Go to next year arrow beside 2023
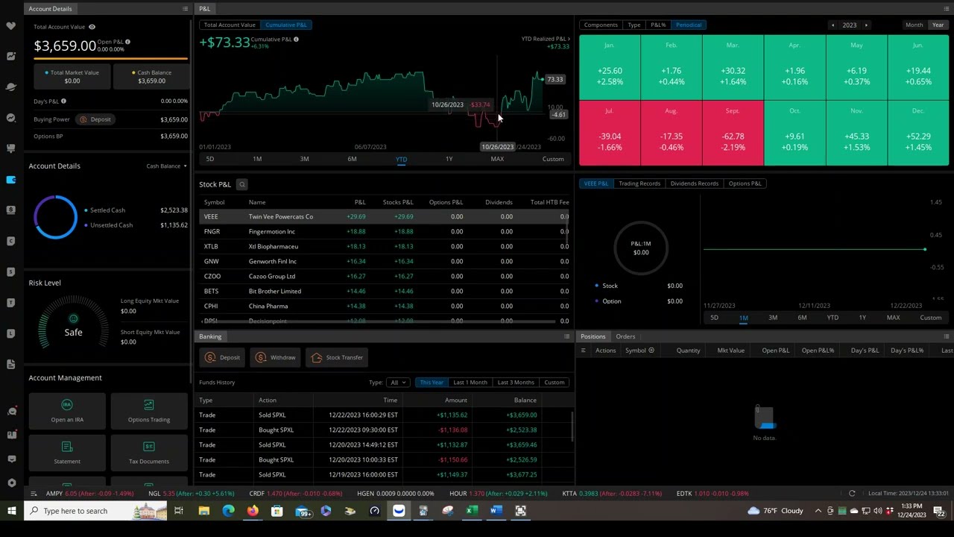Screen dimensions: 954x537 coord(865,25)
